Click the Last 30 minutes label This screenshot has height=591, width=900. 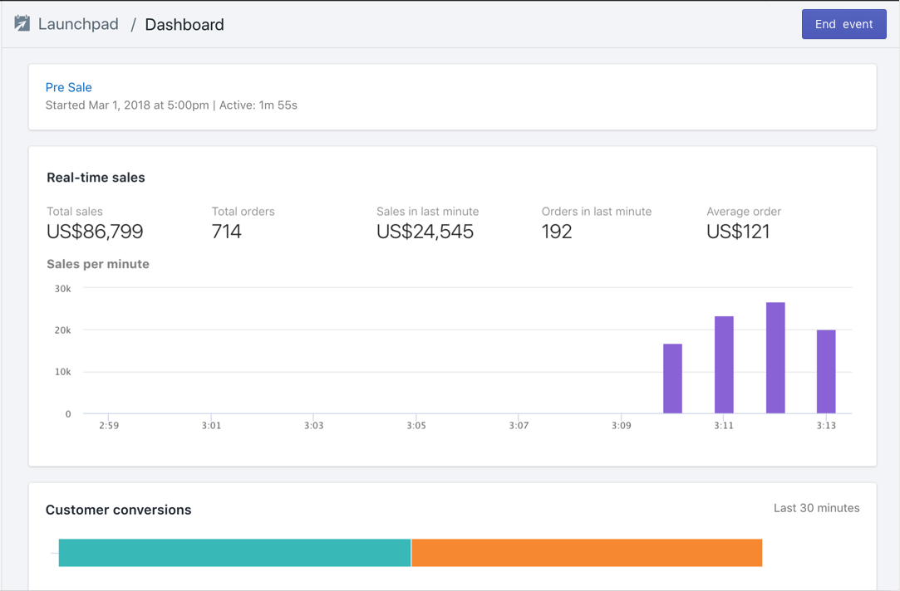coord(816,508)
